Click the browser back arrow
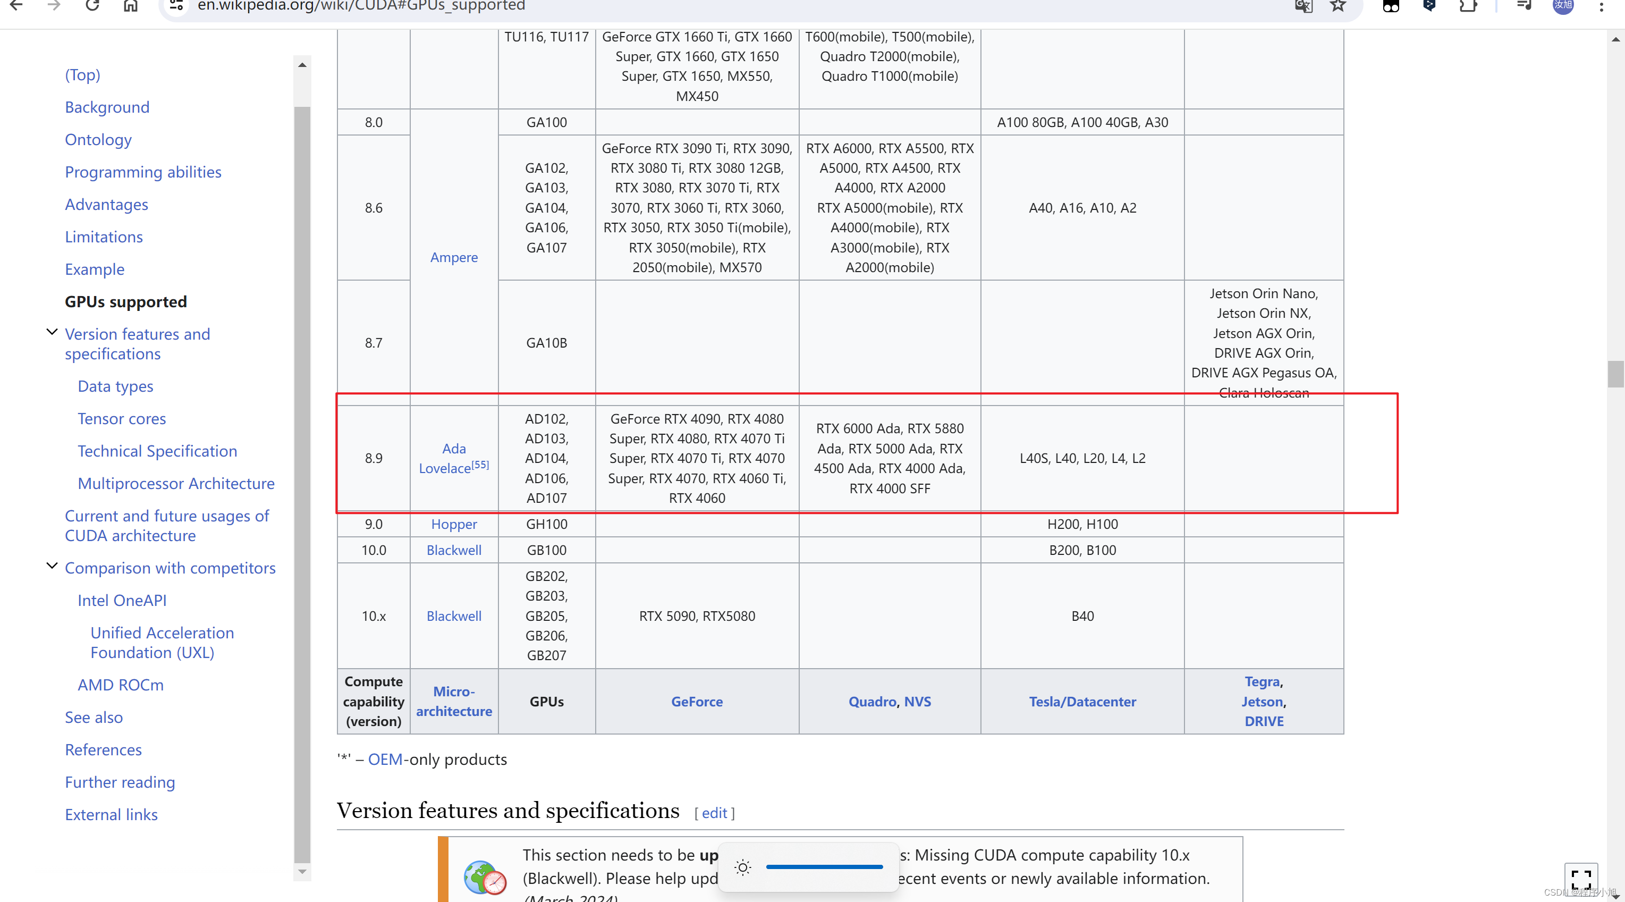 point(16,6)
